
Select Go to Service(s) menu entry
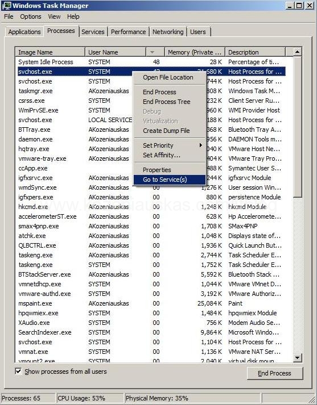[170, 179]
